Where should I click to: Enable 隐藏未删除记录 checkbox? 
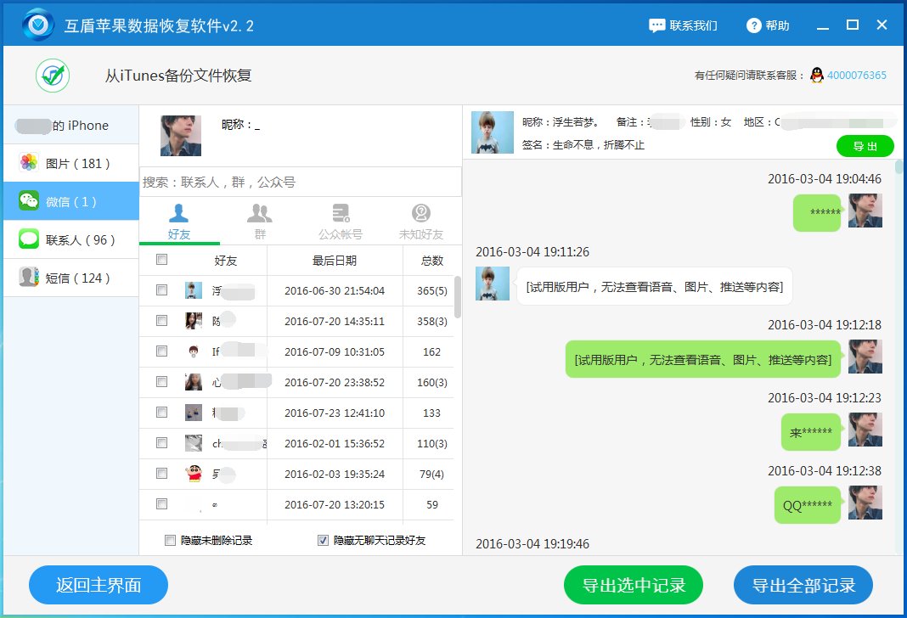point(170,540)
